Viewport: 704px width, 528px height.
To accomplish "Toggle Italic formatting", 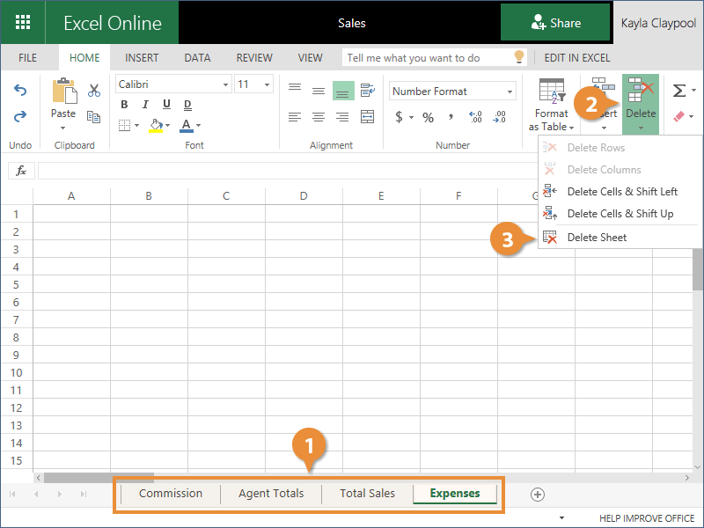I will pyautogui.click(x=144, y=106).
